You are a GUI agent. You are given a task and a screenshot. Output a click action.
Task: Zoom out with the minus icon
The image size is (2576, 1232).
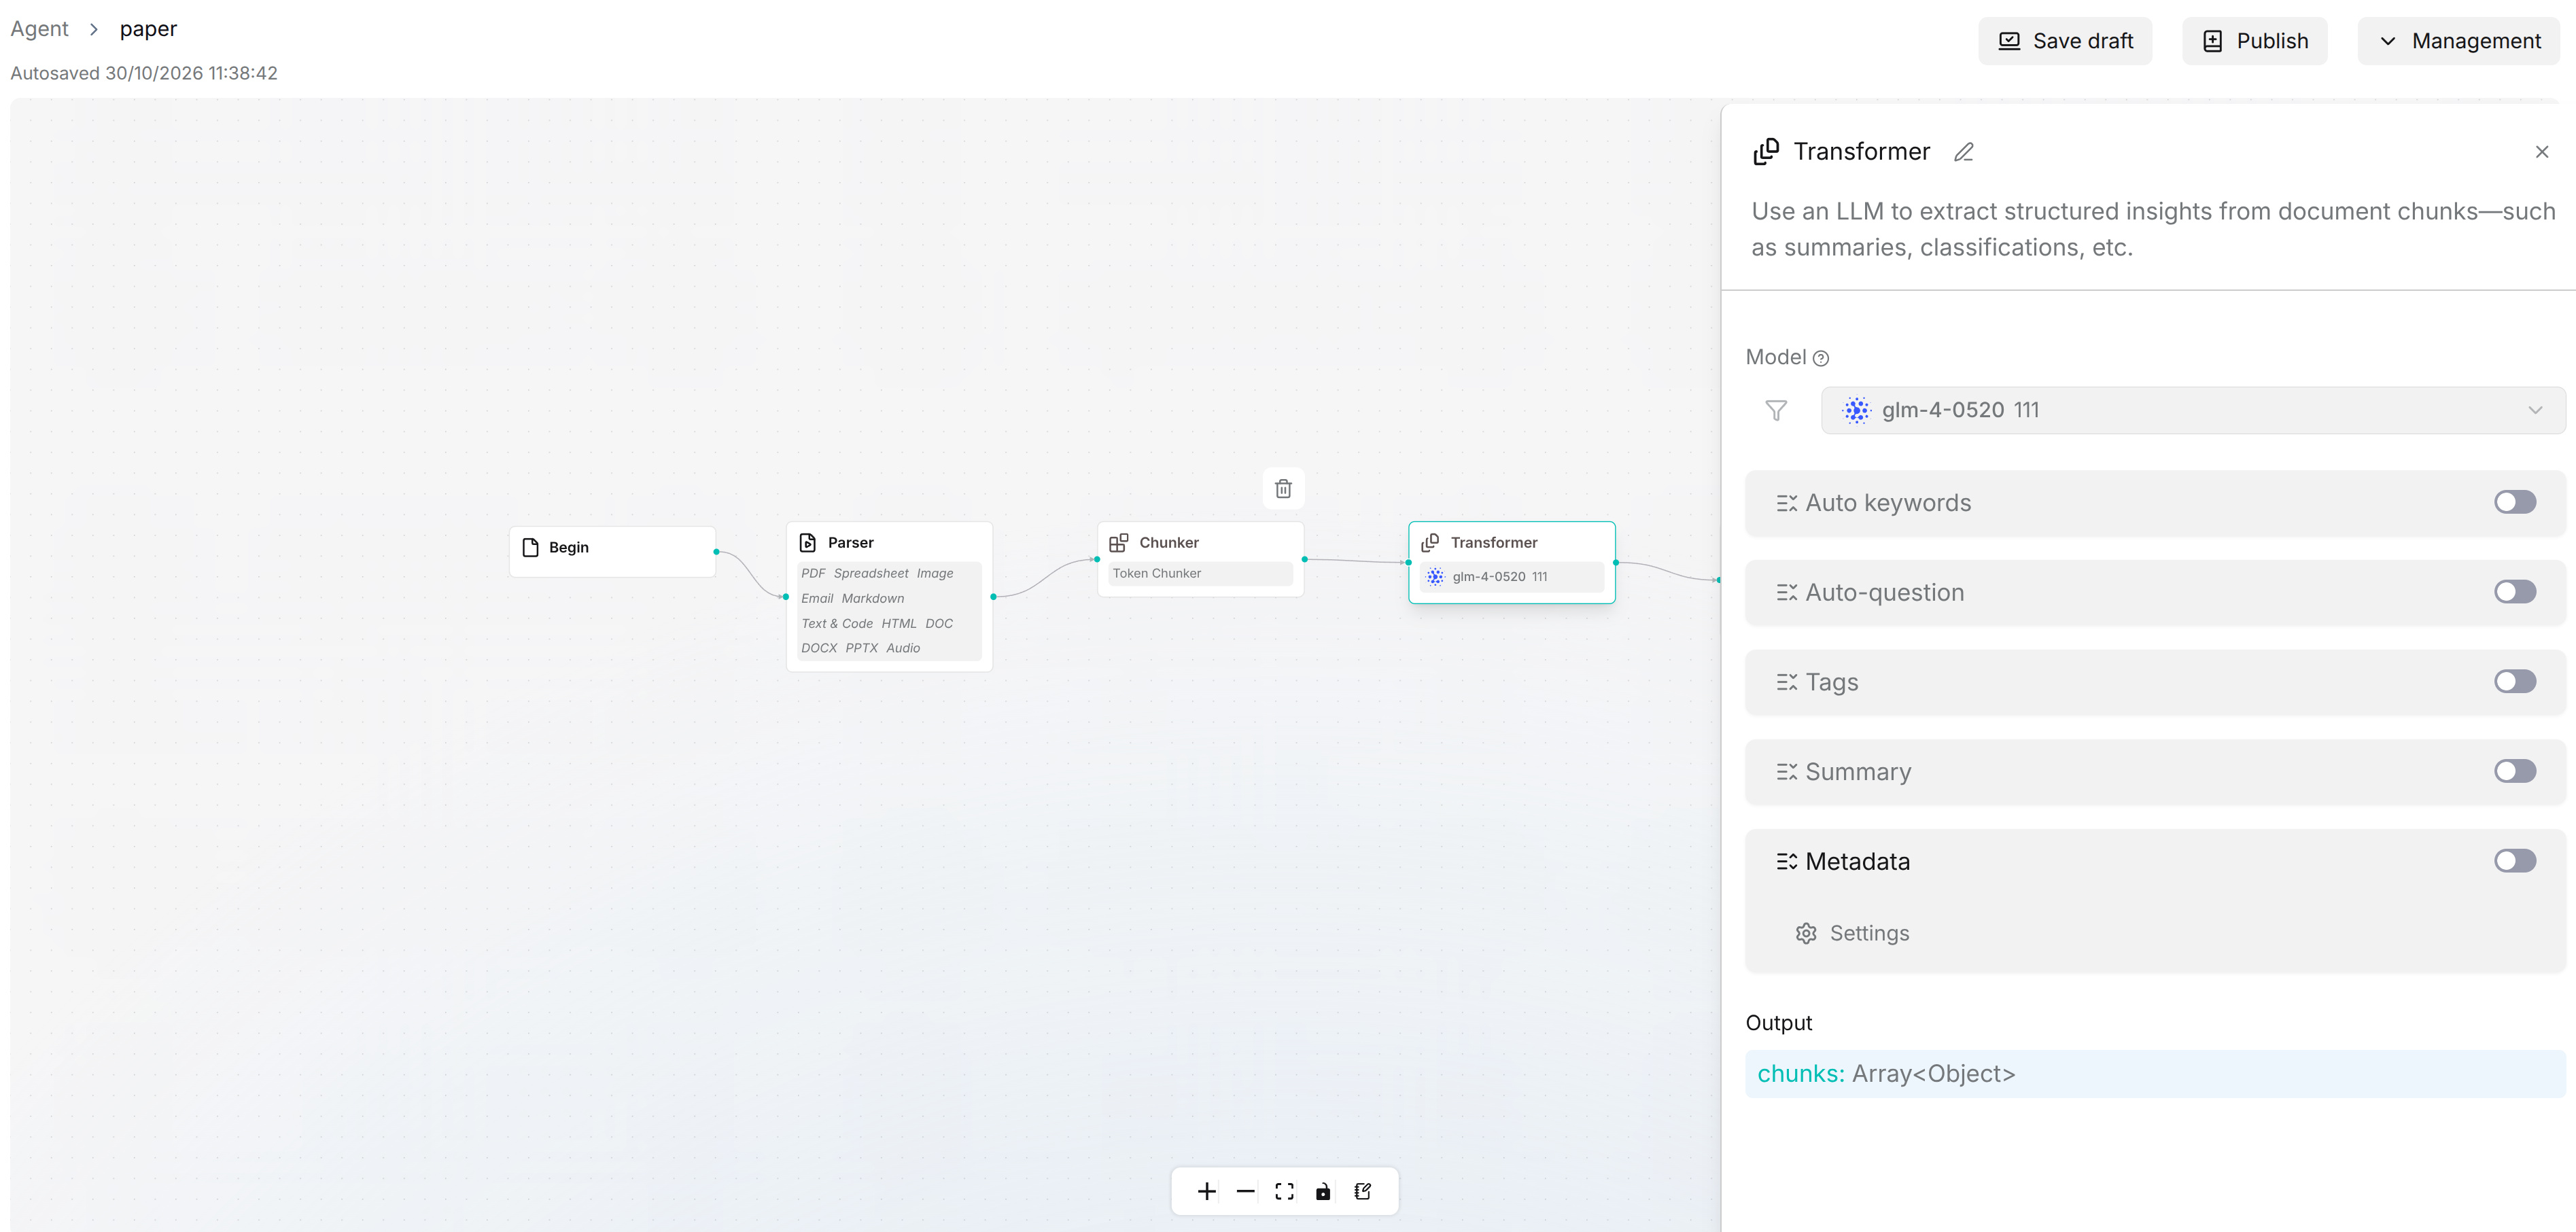[x=1245, y=1191]
